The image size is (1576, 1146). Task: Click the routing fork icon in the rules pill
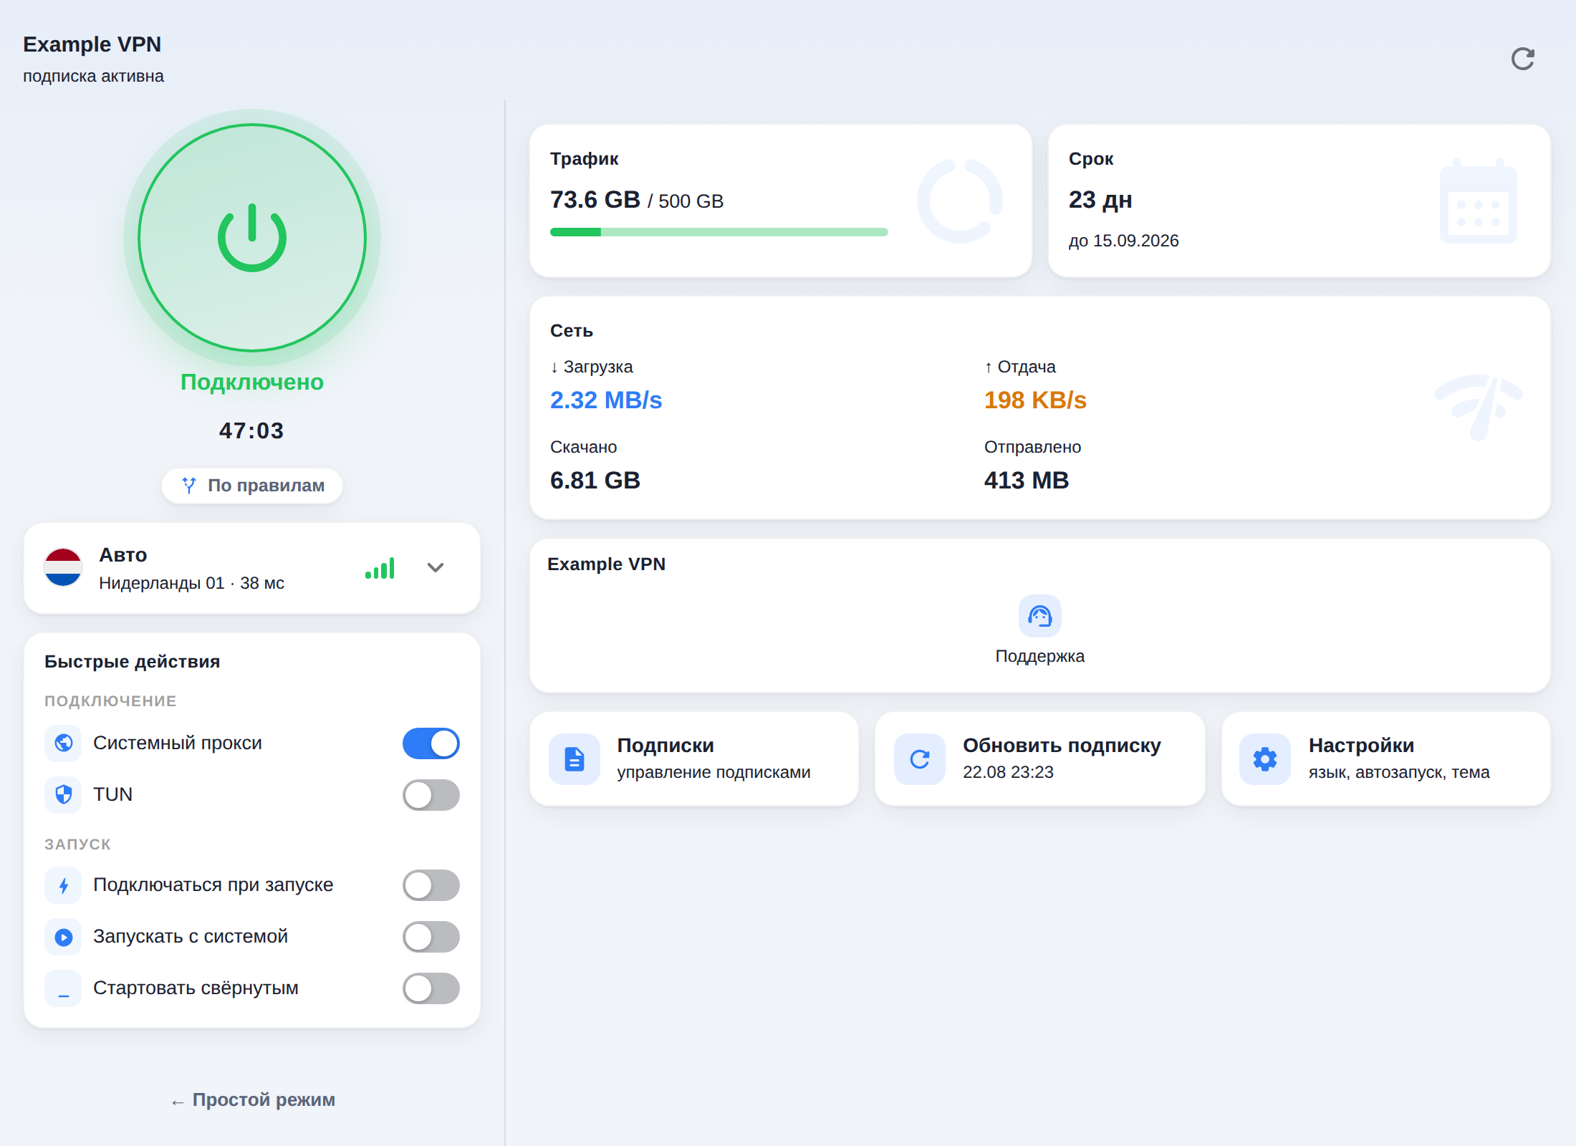click(x=189, y=486)
